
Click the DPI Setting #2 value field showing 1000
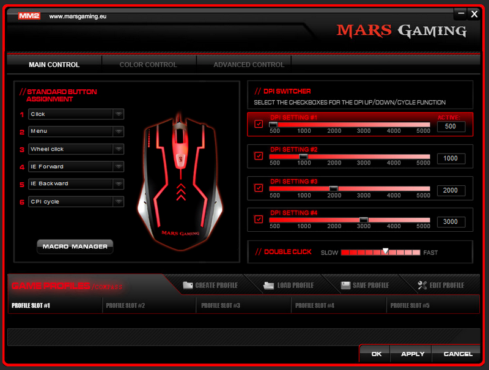450,158
